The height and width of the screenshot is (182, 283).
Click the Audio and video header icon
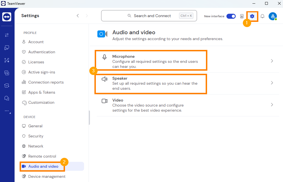pyautogui.click(x=102, y=34)
